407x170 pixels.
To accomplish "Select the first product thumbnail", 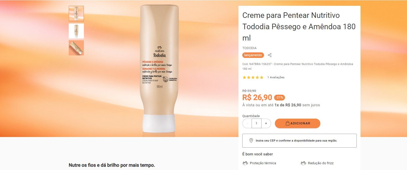I will point(76,14).
